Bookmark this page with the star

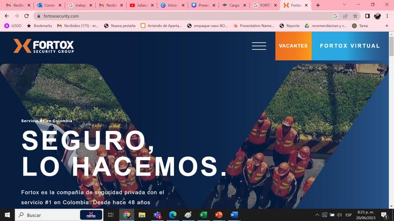click(x=355, y=16)
